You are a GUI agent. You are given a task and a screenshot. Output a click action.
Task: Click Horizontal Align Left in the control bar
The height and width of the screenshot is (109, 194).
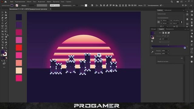click(101, 5)
